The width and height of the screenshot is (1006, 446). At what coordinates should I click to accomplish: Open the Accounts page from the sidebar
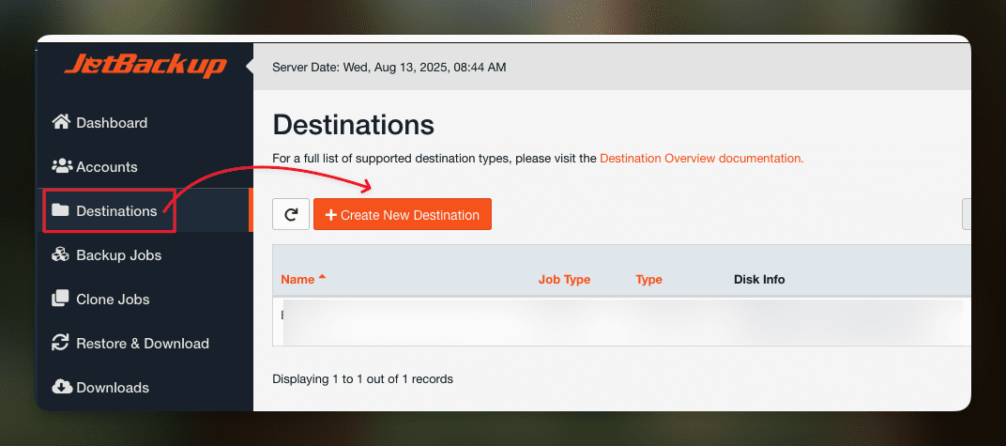[x=106, y=167]
